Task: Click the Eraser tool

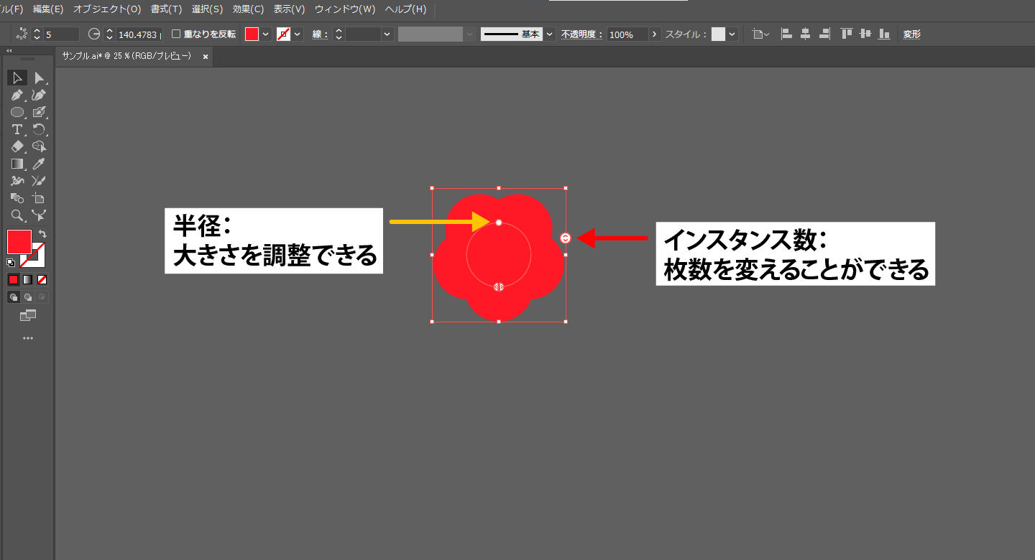Action: tap(17, 146)
